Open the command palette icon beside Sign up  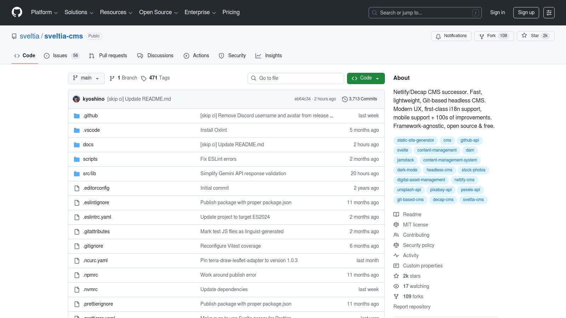click(549, 12)
